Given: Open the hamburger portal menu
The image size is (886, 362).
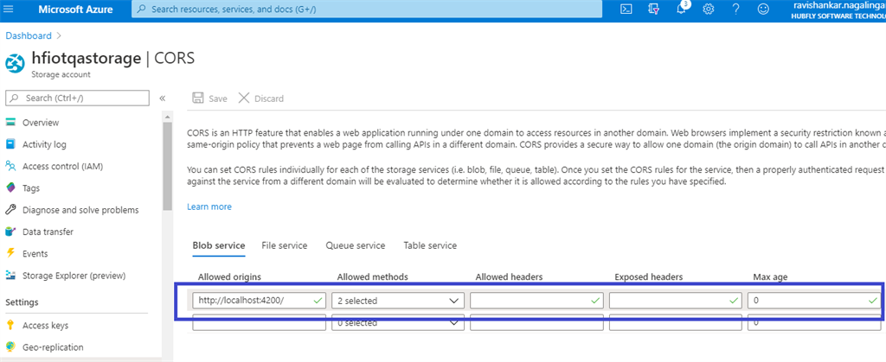Looking at the screenshot, I should [9, 9].
